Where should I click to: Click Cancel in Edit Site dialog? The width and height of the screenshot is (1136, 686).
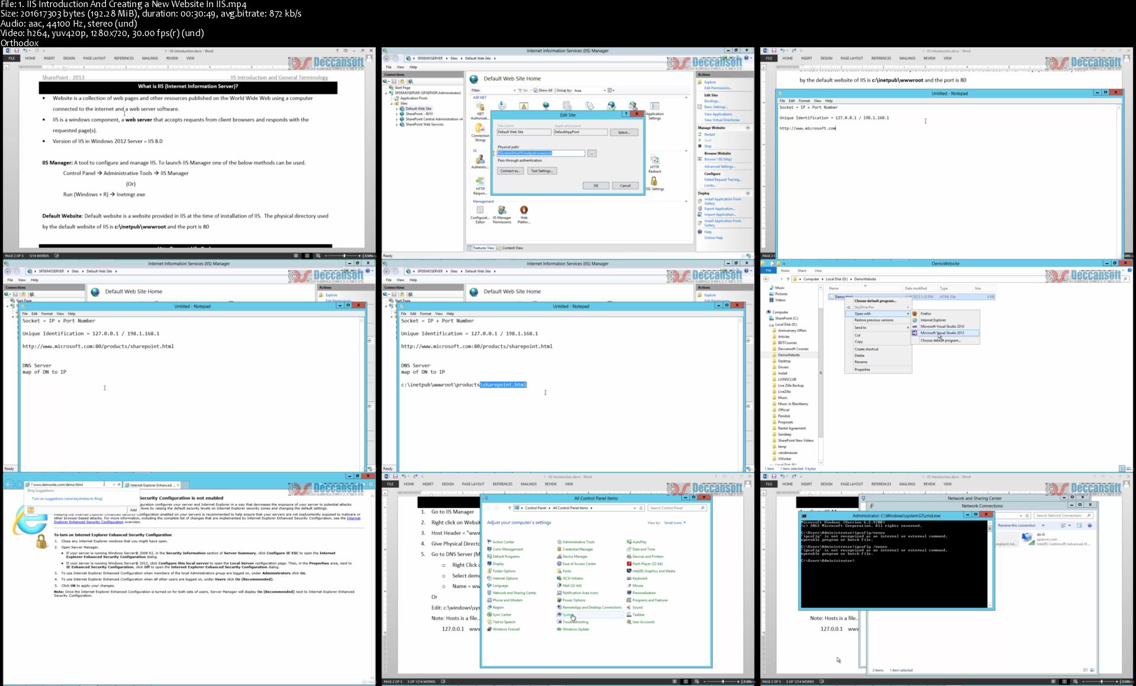pyautogui.click(x=625, y=186)
